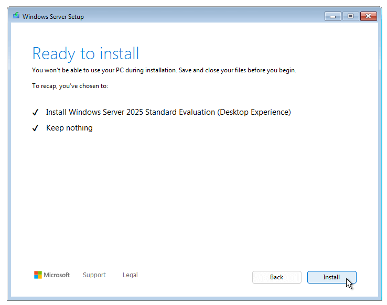The image size is (387, 305).
Task: Click the (Desktop Experience) portion of text
Action: point(254,112)
